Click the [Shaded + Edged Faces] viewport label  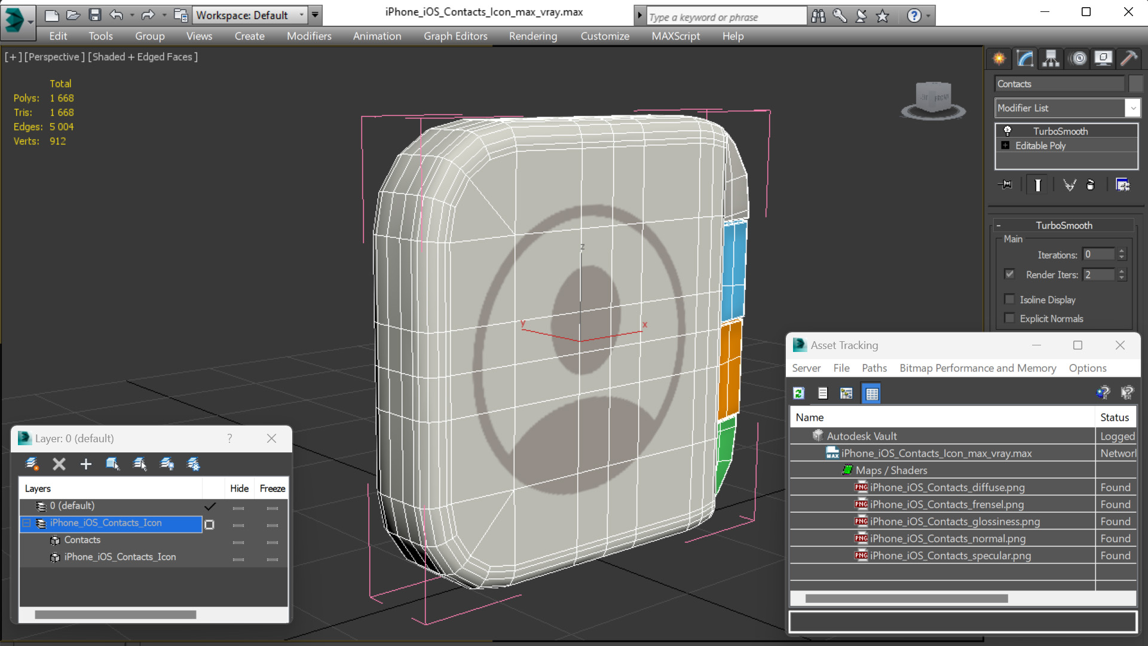(143, 57)
